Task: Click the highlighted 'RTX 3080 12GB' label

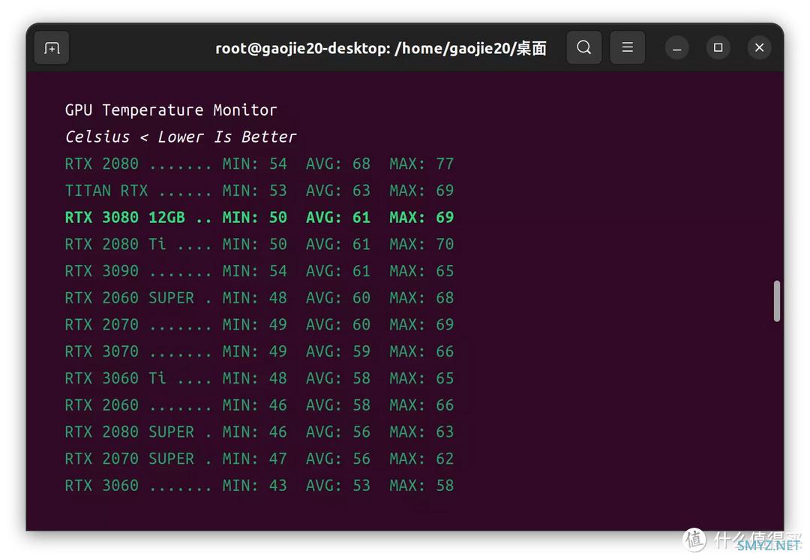Action: tap(124, 218)
